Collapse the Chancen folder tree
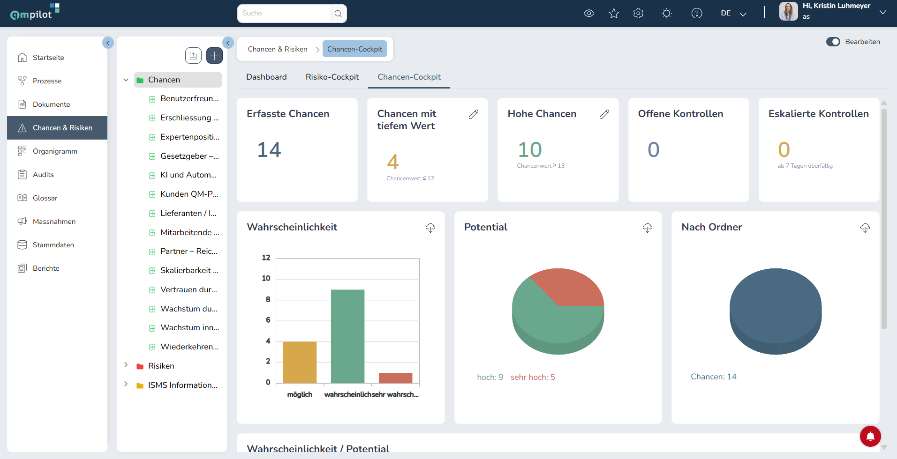Viewport: 897px width, 459px height. [126, 80]
